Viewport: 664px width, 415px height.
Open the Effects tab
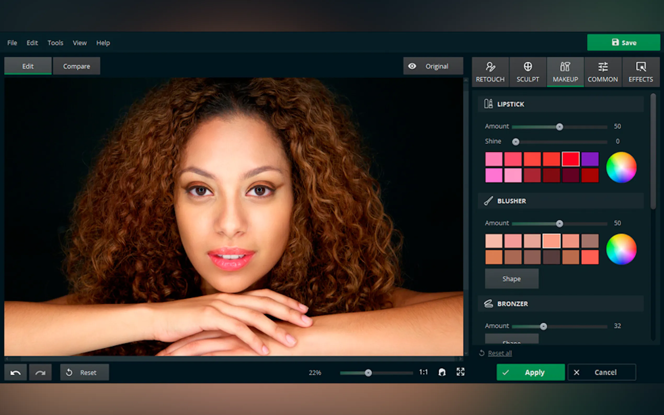pyautogui.click(x=641, y=72)
